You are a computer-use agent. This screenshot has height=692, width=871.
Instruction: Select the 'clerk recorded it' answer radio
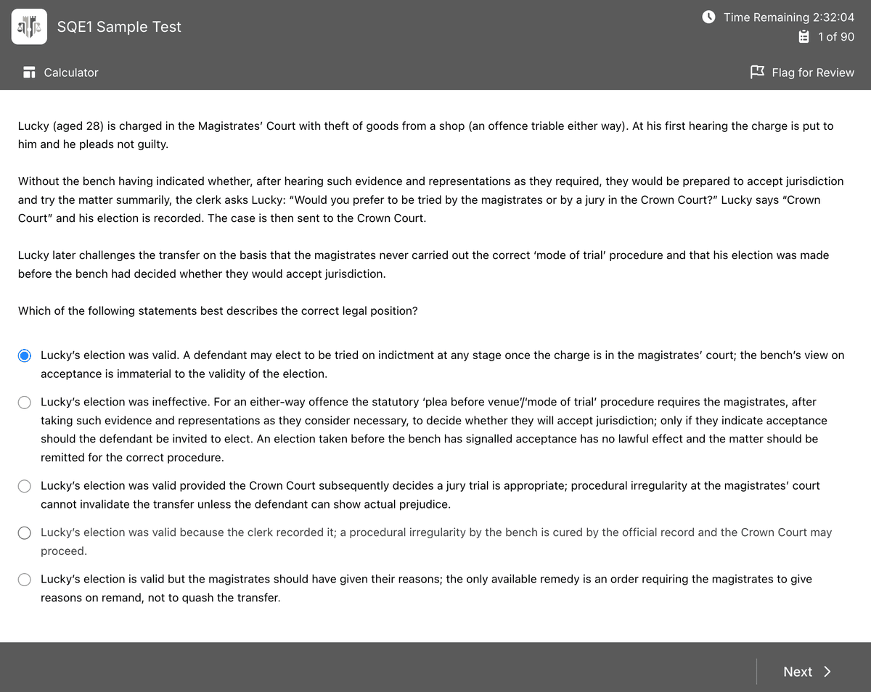(25, 532)
